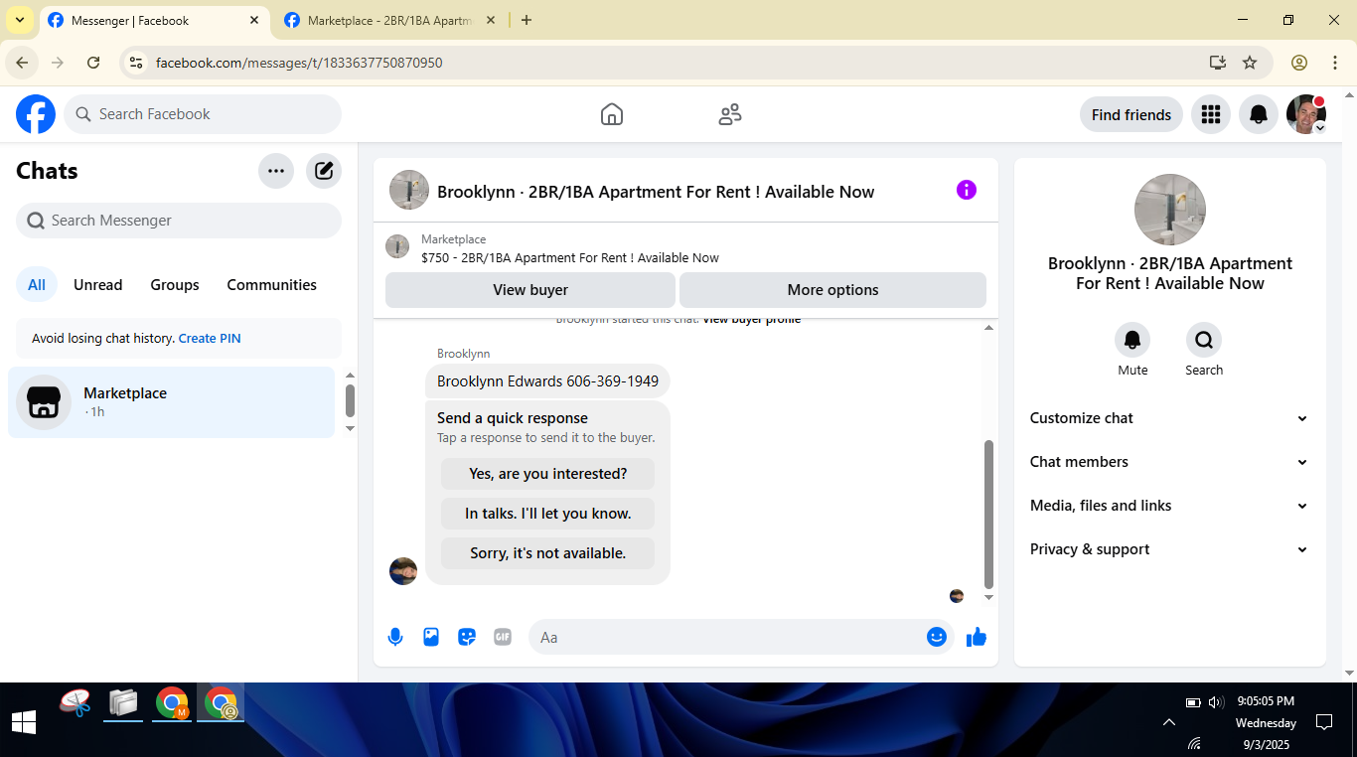Open File Explorer from the taskbar

(123, 703)
